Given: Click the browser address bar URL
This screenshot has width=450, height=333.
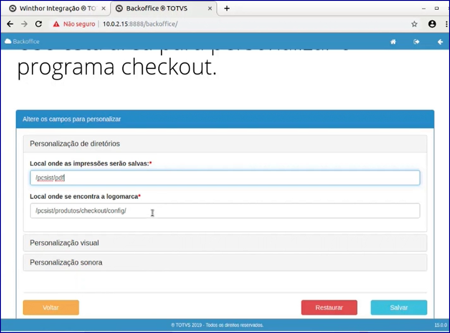Looking at the screenshot, I should (140, 24).
